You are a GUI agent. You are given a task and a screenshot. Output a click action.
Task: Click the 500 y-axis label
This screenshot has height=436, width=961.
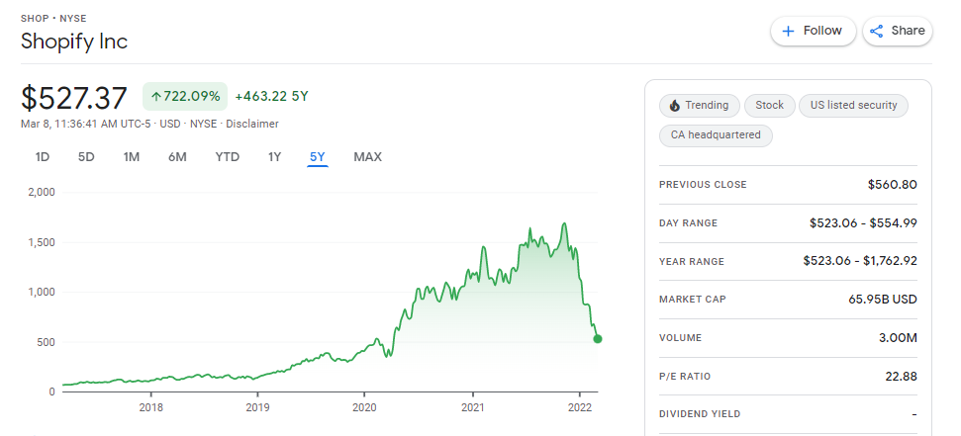coord(47,342)
